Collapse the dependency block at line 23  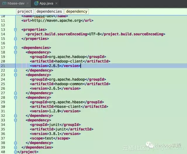point(15,75)
